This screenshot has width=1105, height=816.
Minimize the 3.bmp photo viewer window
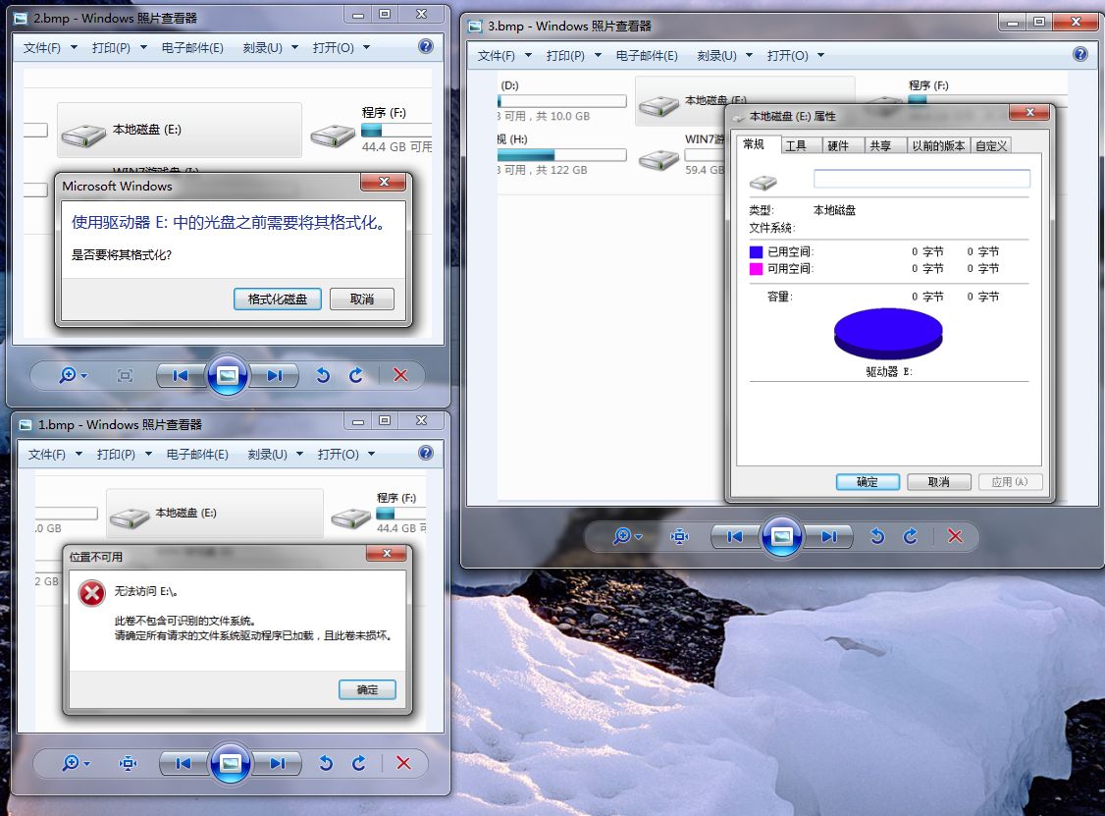point(1012,22)
